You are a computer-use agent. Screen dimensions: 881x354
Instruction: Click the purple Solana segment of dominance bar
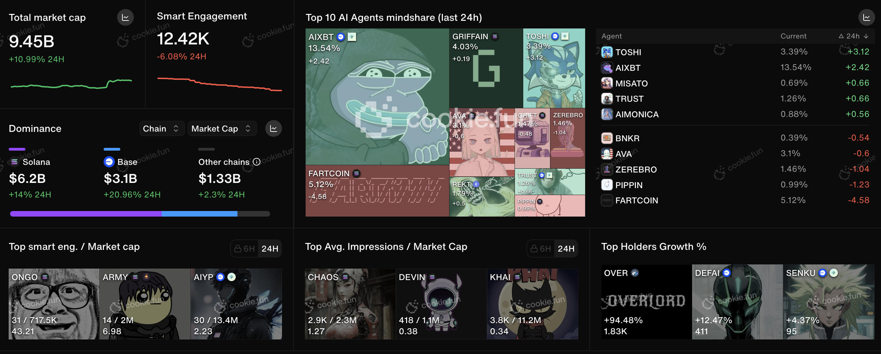86,214
